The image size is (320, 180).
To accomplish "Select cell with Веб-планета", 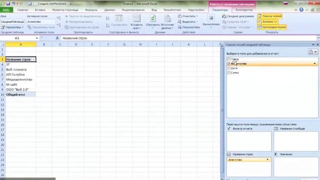I will (20, 69).
